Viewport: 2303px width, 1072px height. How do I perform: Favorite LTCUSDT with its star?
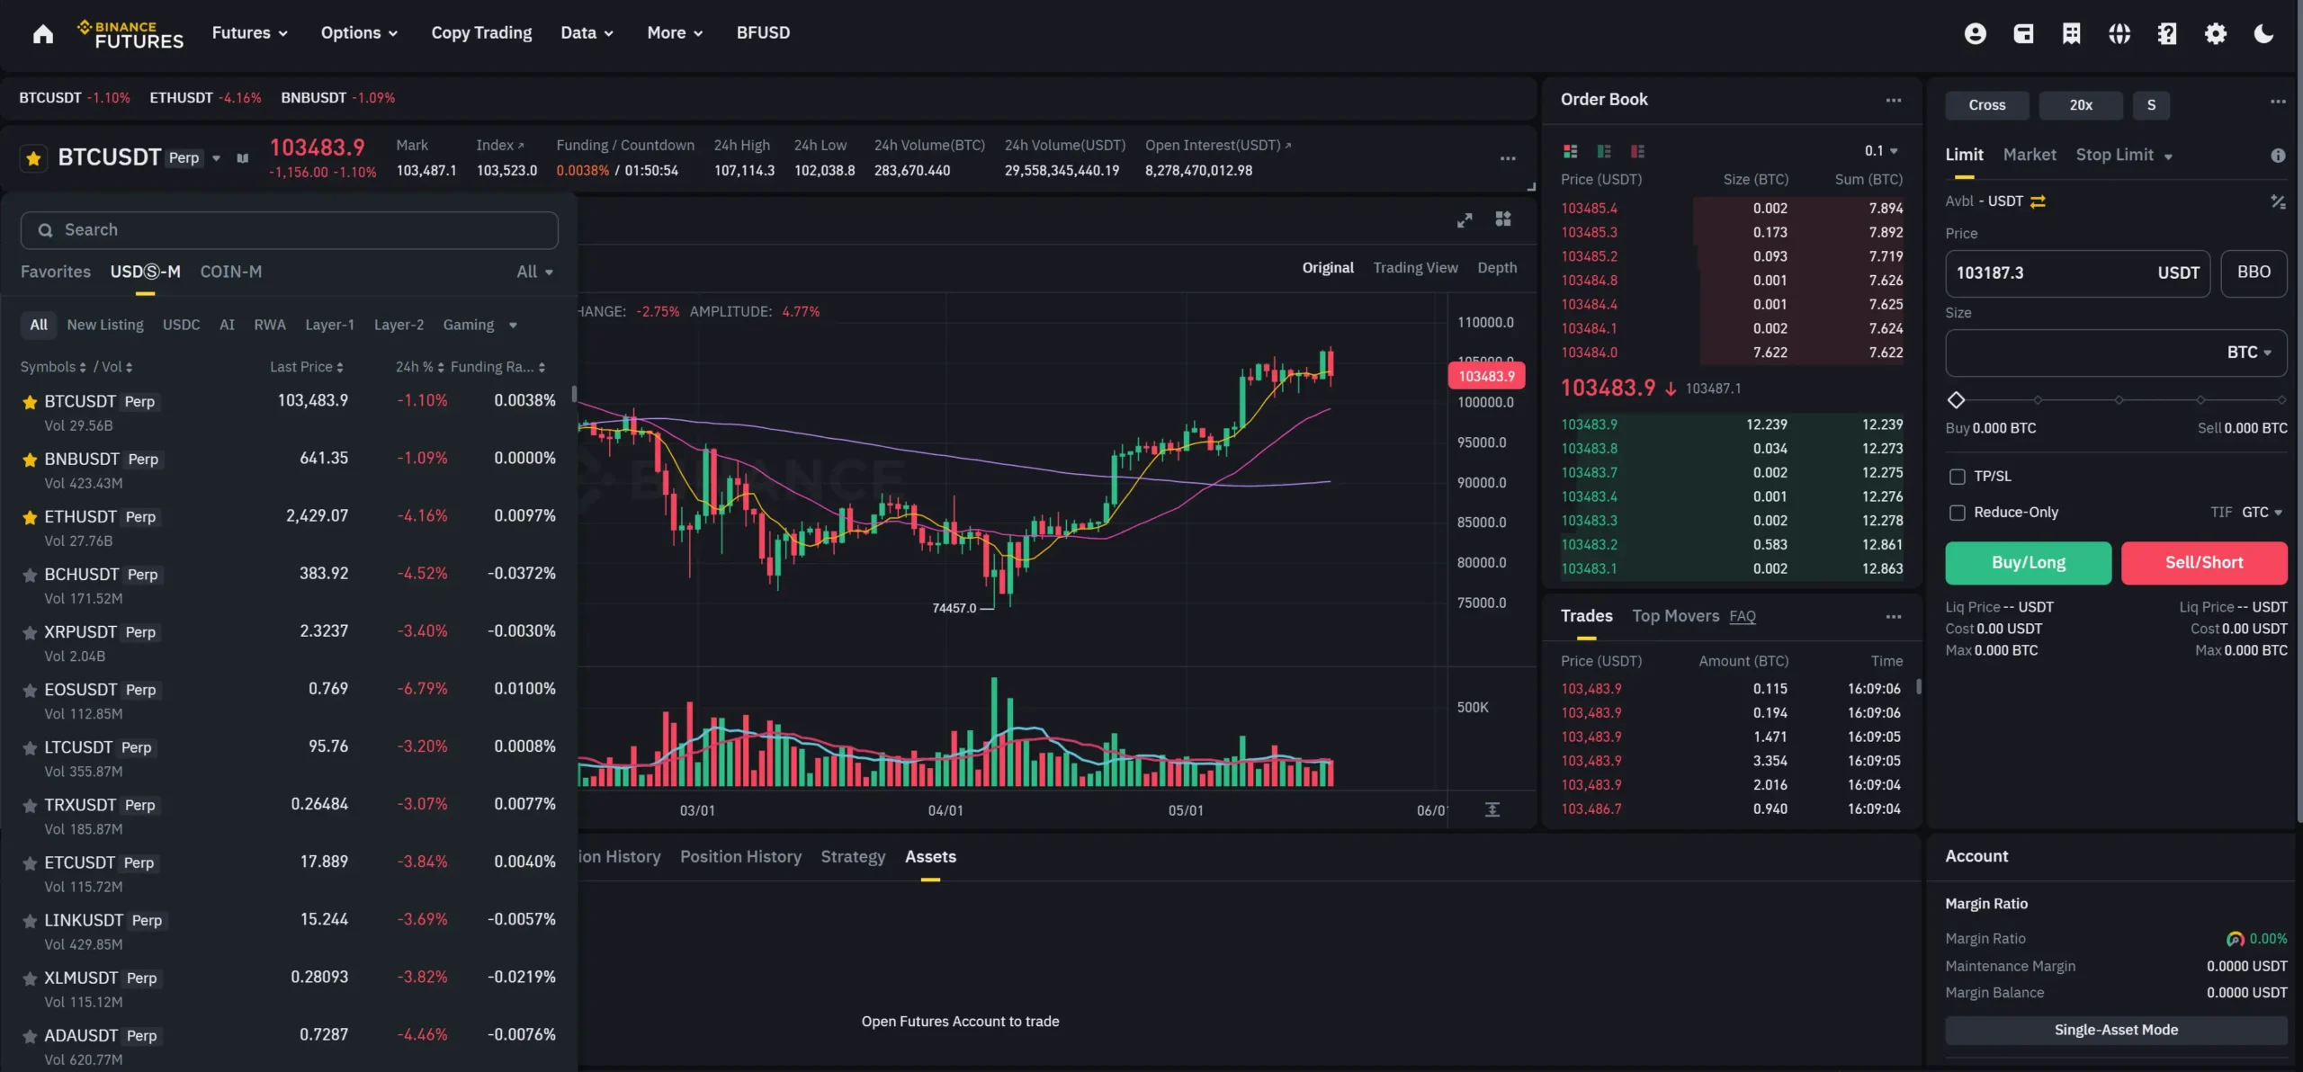pos(30,747)
